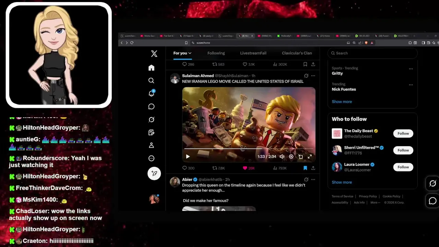
Task: Open Notifications bell in sidebar
Action: point(151,93)
